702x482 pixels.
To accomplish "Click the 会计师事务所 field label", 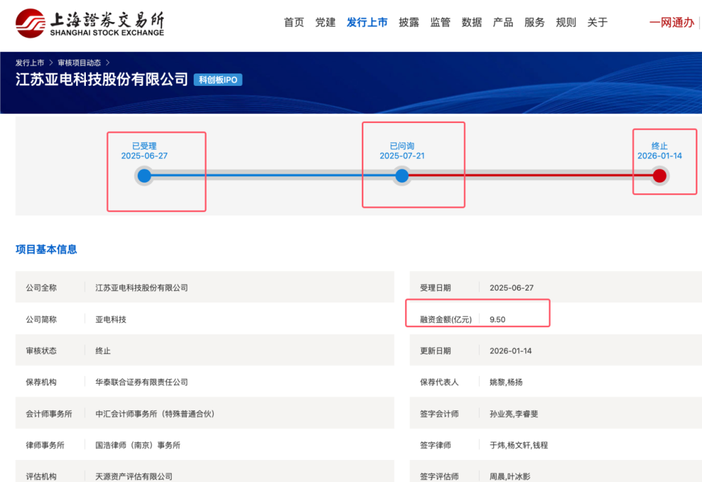I will point(49,414).
